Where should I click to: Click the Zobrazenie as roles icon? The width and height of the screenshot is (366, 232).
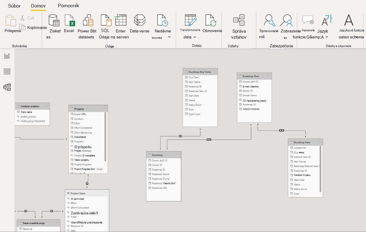[287, 21]
